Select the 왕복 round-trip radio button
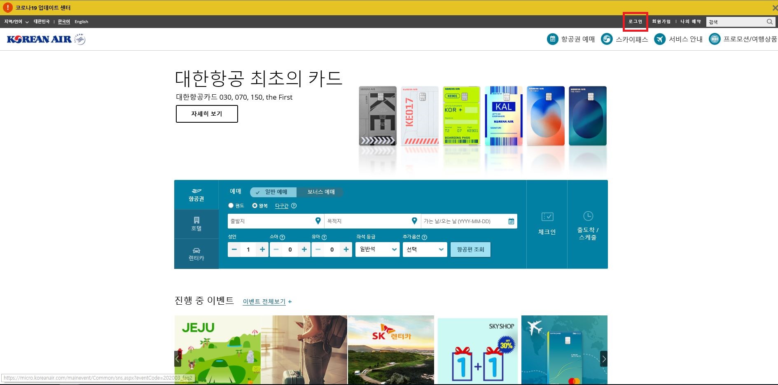Image resolution: width=778 pixels, height=385 pixels. click(255, 205)
